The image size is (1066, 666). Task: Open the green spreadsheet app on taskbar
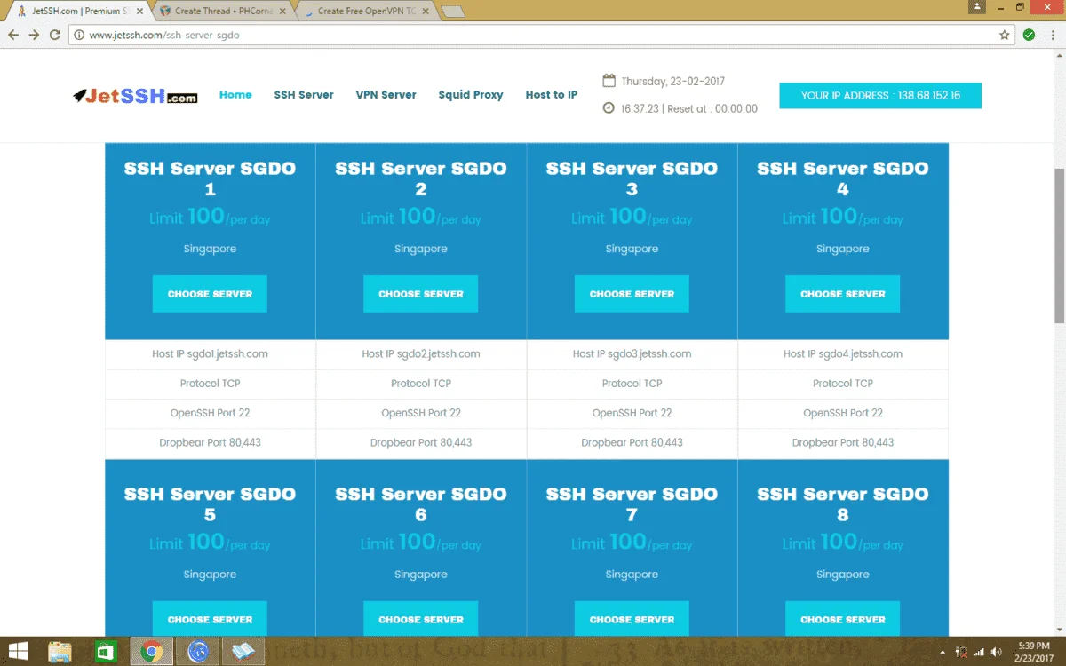click(106, 652)
